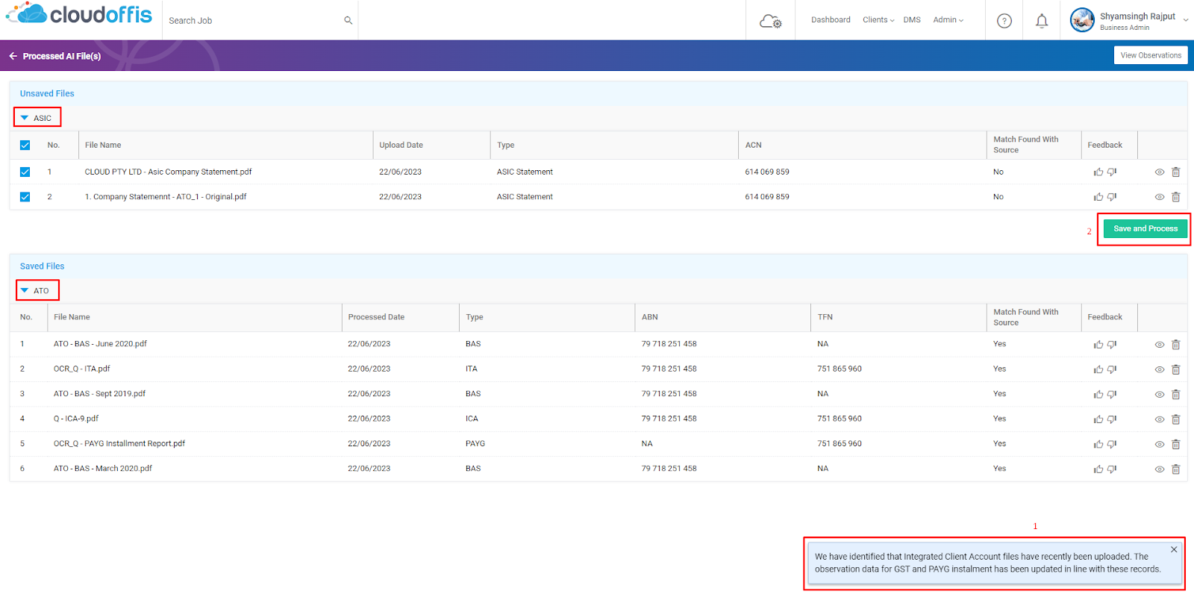The height and width of the screenshot is (597, 1194).
Task: View ATO - BAS - June 2020.pdf with eye icon
Action: pyautogui.click(x=1160, y=345)
